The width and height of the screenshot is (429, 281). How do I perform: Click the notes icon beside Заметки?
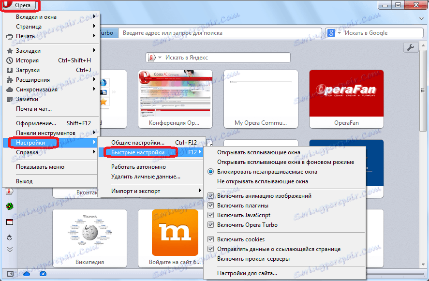(10, 99)
